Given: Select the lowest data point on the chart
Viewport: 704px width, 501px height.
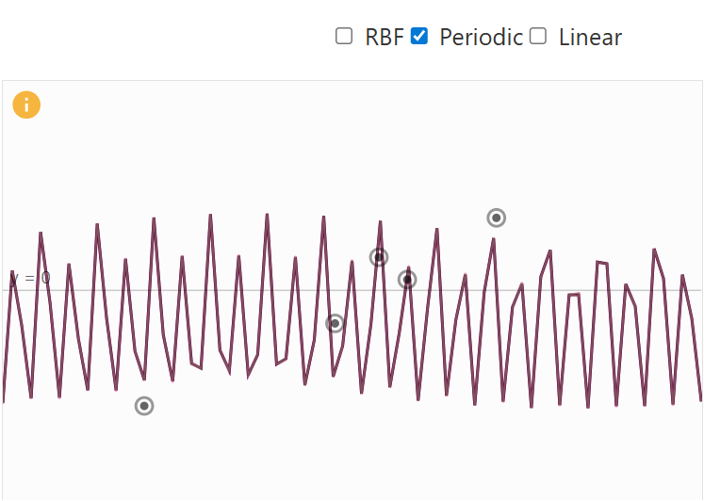Looking at the screenshot, I should (144, 406).
